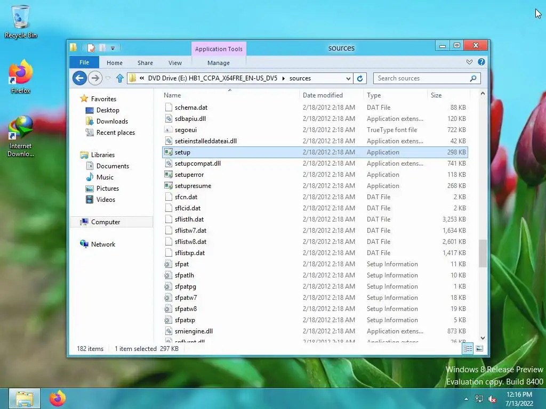The height and width of the screenshot is (409, 546).
Task: Expand the address bar history dropdown
Action: 348,79
